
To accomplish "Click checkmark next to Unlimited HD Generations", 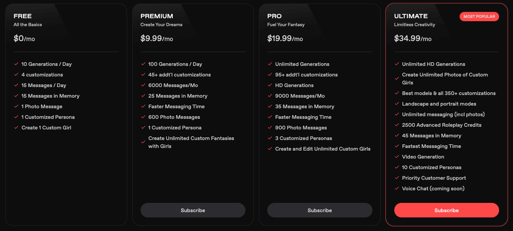I will 397,64.
